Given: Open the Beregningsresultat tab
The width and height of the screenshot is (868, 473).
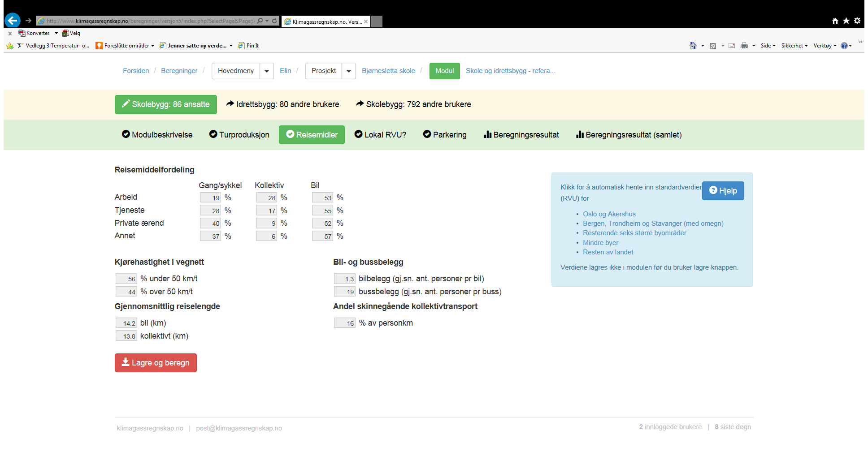Looking at the screenshot, I should [x=521, y=135].
